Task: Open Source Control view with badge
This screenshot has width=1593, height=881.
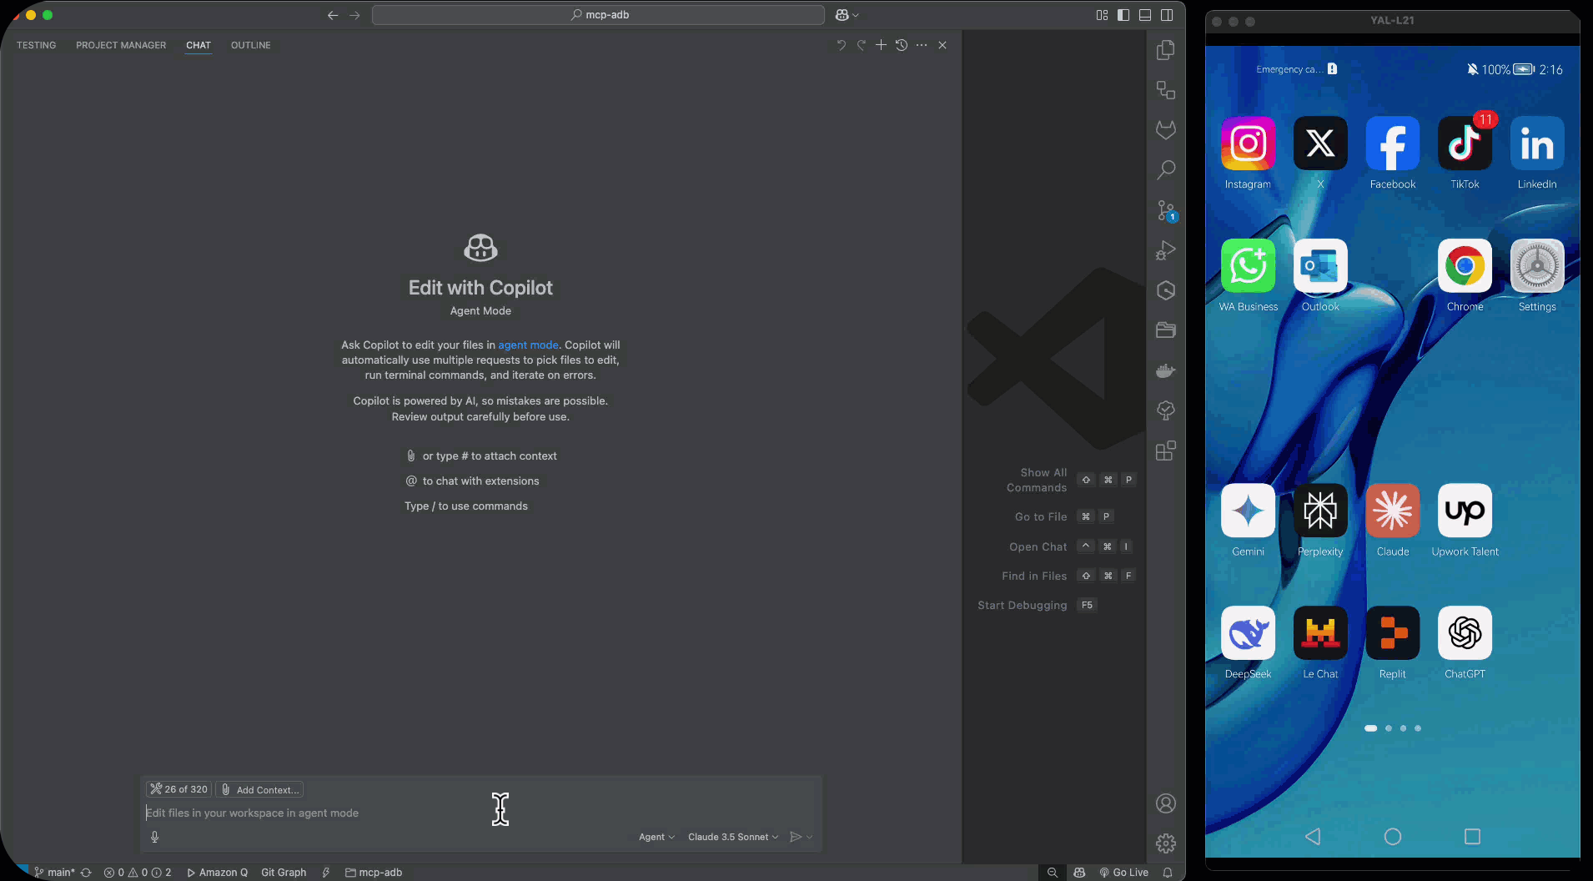Action: click(1166, 210)
